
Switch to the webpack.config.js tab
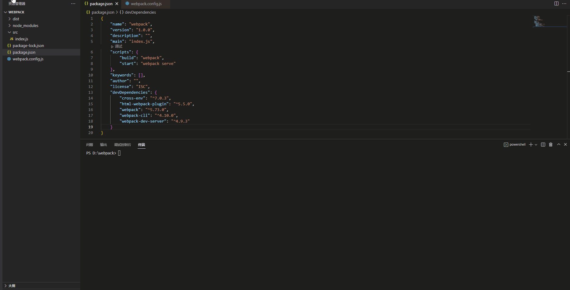146,4
